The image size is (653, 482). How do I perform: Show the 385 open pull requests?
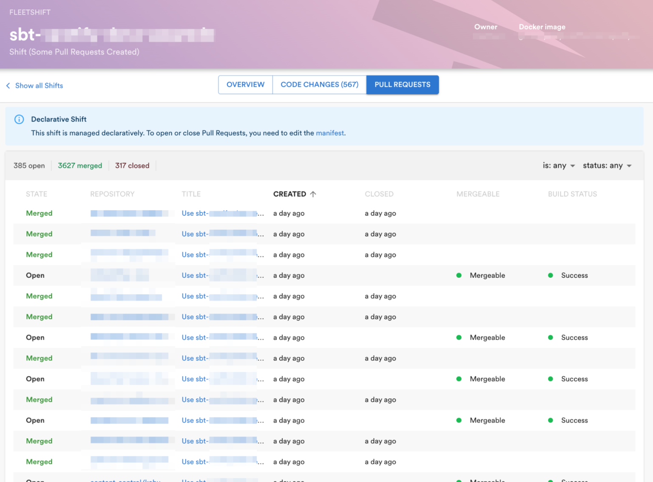tap(29, 166)
